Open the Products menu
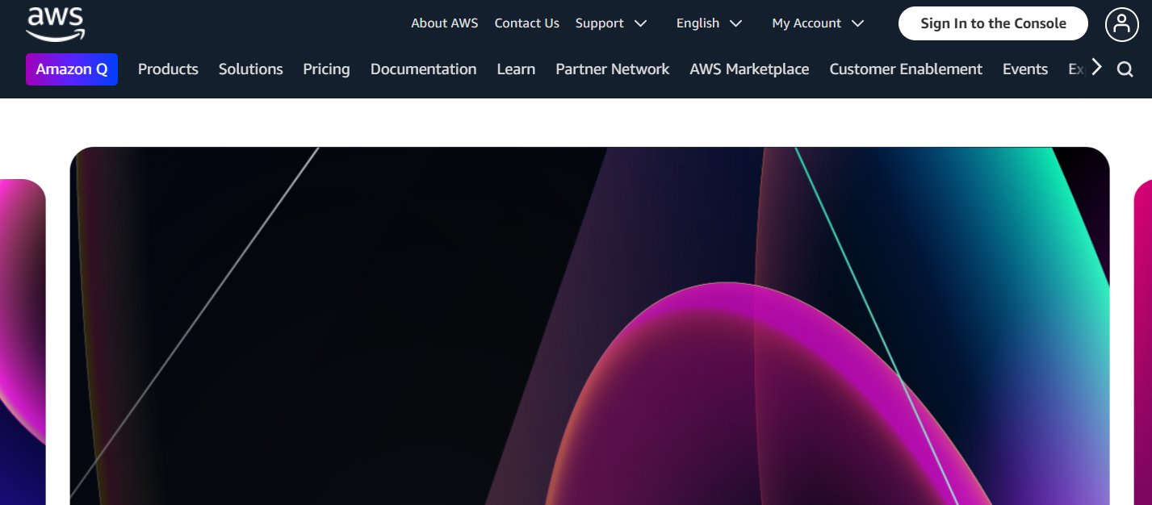This screenshot has height=505, width=1152. pyautogui.click(x=168, y=69)
